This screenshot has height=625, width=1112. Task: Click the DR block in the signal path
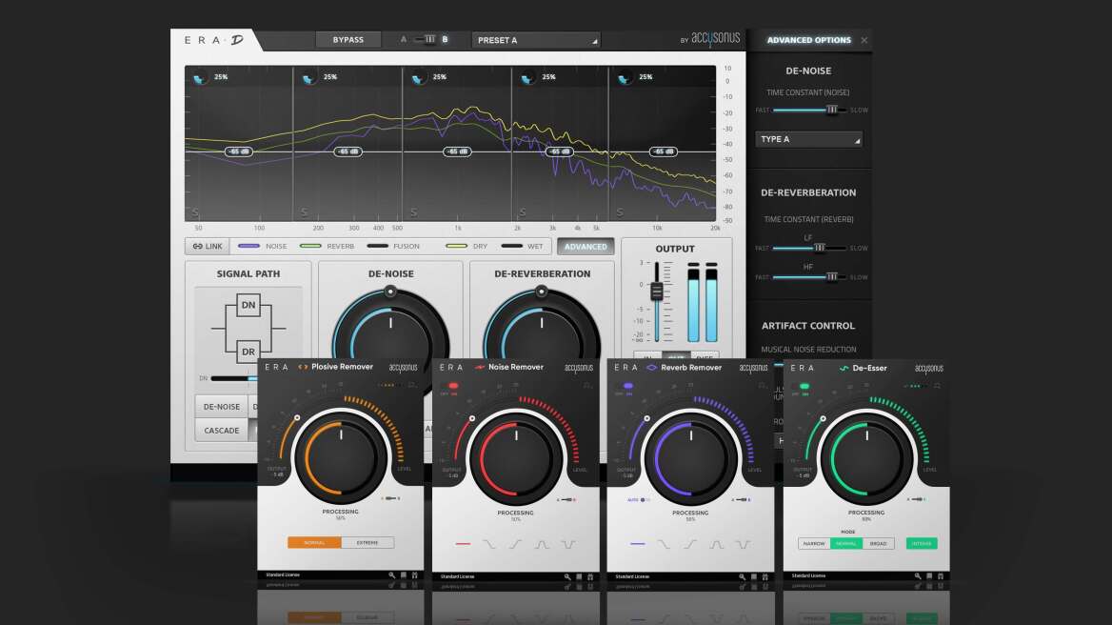(x=248, y=352)
